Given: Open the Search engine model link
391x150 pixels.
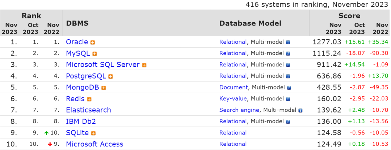Looking at the screenshot, I should click(x=239, y=110).
